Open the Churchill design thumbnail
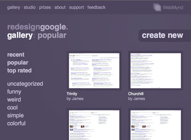191x140 pixels. coord(156,71)
